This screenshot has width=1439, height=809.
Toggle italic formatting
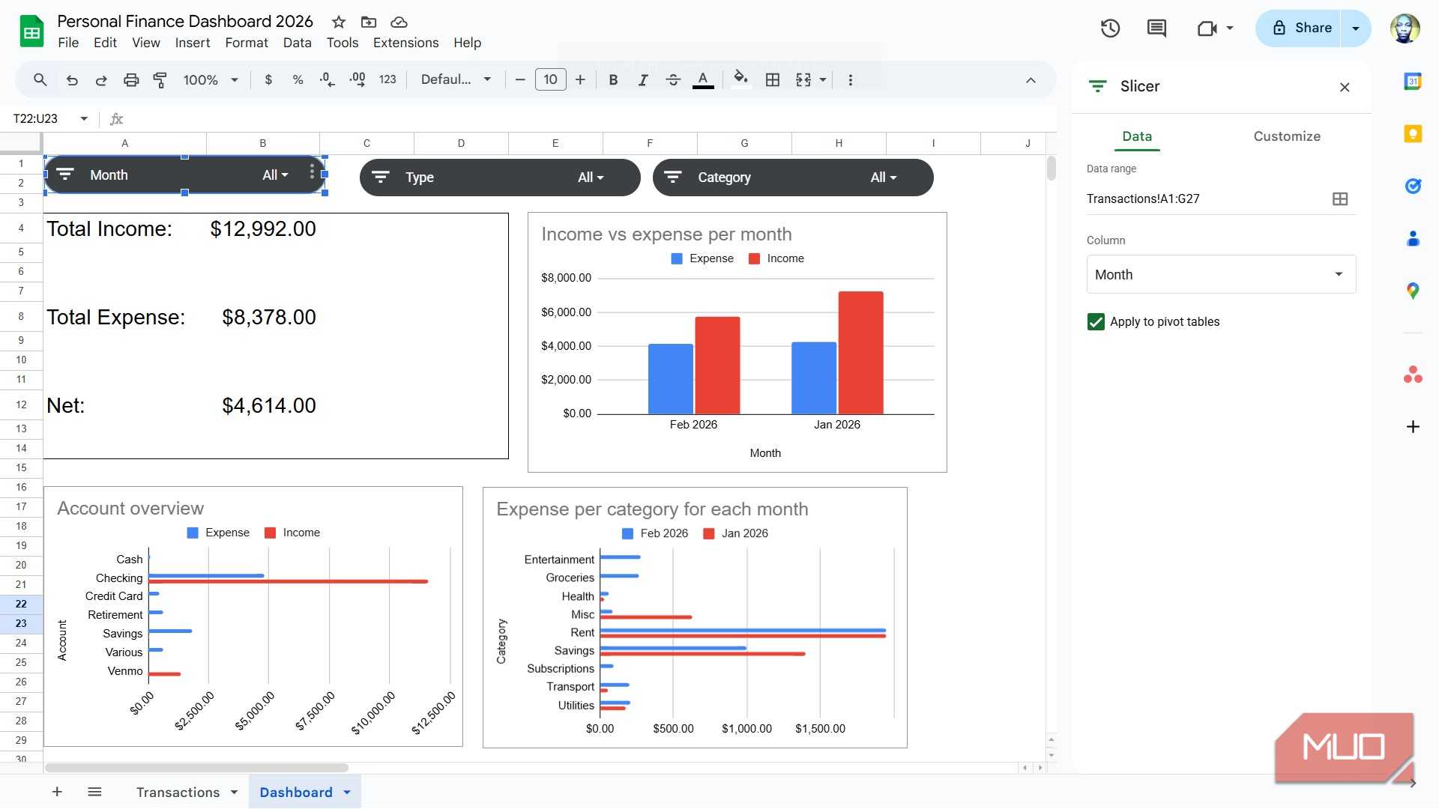point(643,79)
